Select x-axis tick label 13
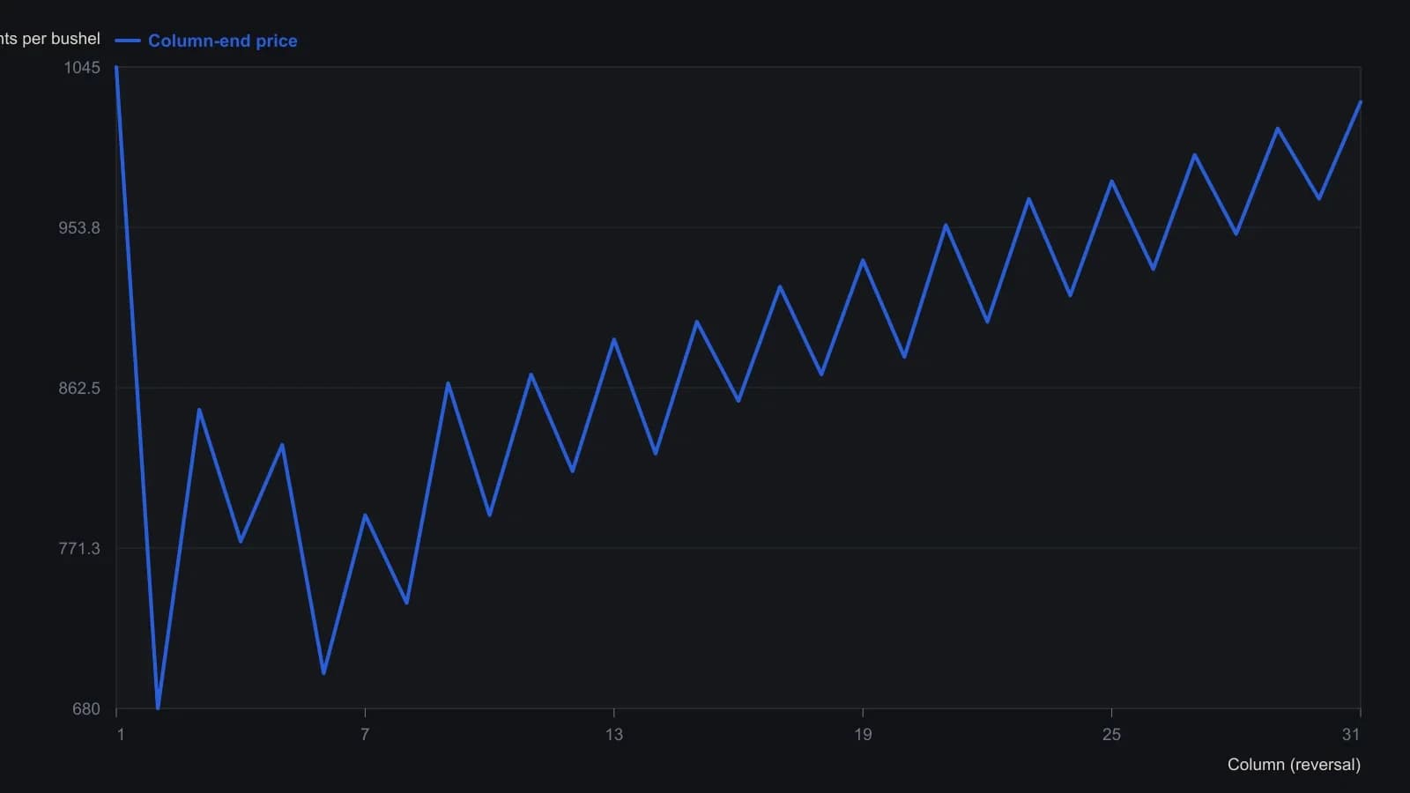This screenshot has width=1410, height=793. [x=614, y=734]
